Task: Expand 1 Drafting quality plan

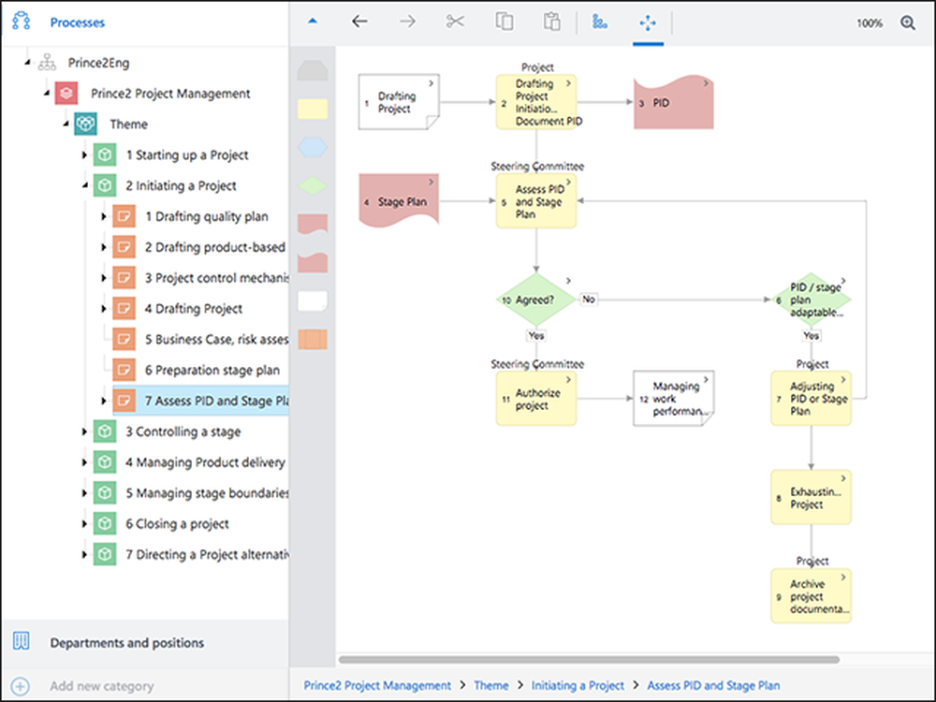Action: tap(103, 216)
